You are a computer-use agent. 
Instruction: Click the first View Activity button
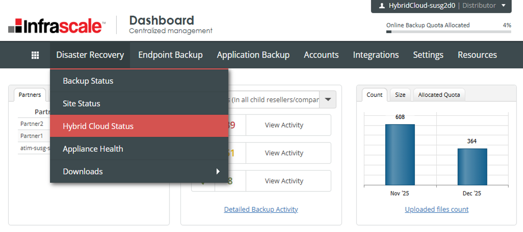[283, 125]
